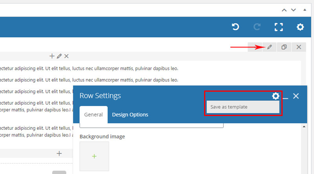Add a background image via green plus
The image size is (314, 174).
click(94, 156)
